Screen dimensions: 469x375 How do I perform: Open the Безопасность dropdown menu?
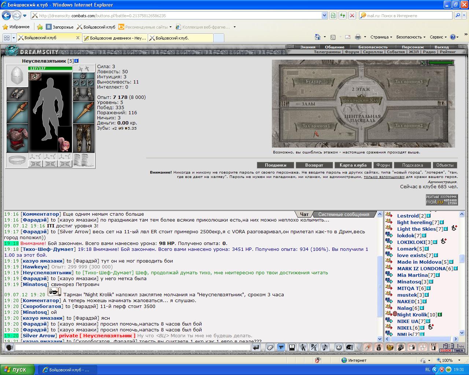(x=411, y=37)
